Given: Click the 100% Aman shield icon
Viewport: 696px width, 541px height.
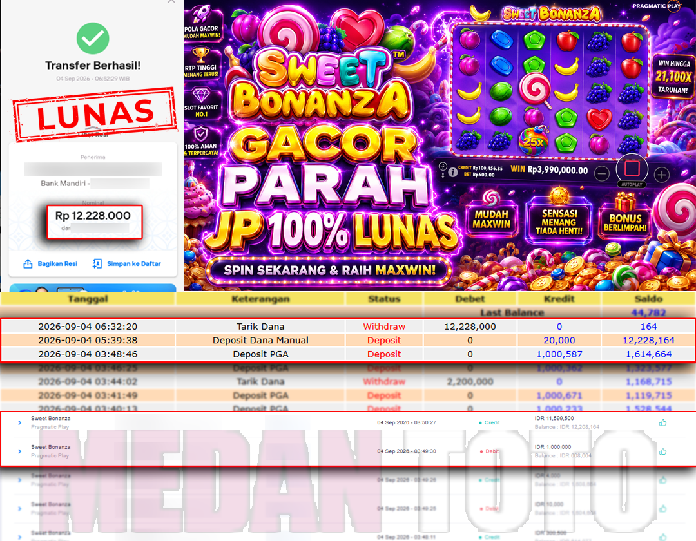Looking at the screenshot, I should coord(201,133).
